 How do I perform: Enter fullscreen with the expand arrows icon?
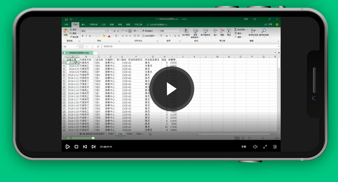265,146
